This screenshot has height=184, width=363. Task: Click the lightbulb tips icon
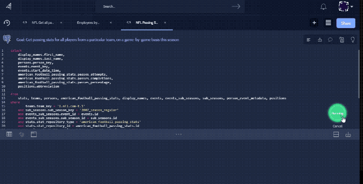point(352,40)
